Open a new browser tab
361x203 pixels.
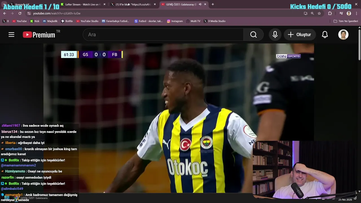(x=213, y=4)
